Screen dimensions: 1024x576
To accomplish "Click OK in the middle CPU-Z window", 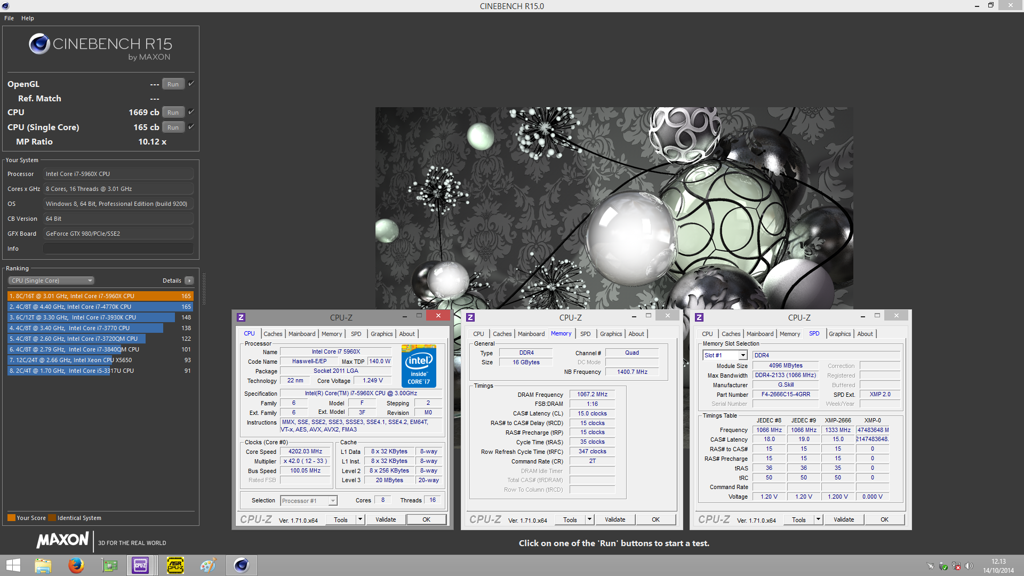I will [655, 519].
